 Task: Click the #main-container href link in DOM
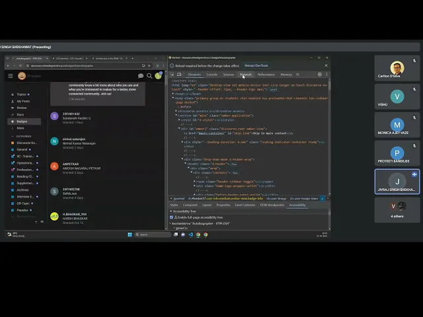click(211, 133)
